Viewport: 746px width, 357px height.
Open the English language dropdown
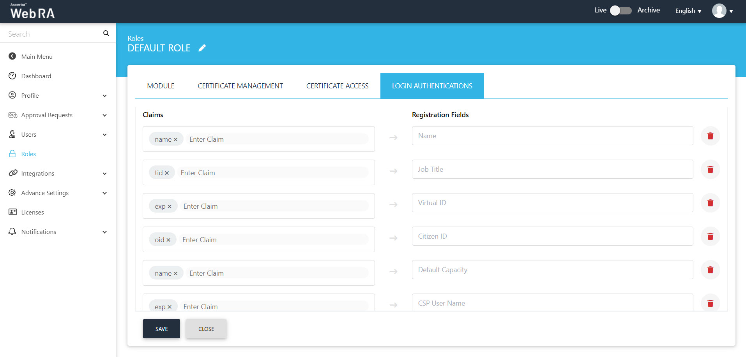(688, 11)
